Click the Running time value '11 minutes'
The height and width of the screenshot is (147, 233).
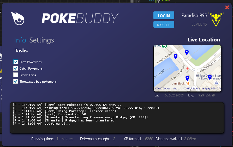tap(65, 139)
